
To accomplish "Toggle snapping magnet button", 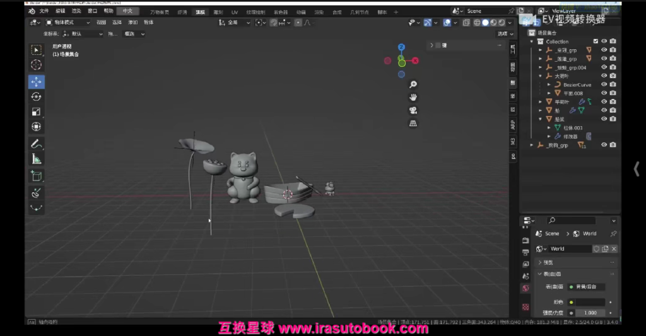I will tap(274, 23).
